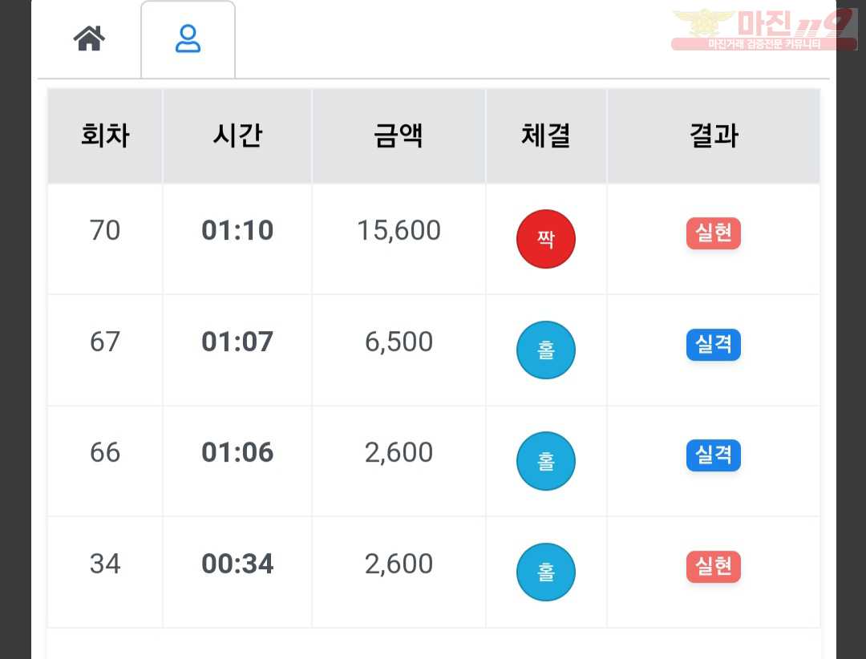
Task: Select the user profile tab icon
Action: coord(188,38)
